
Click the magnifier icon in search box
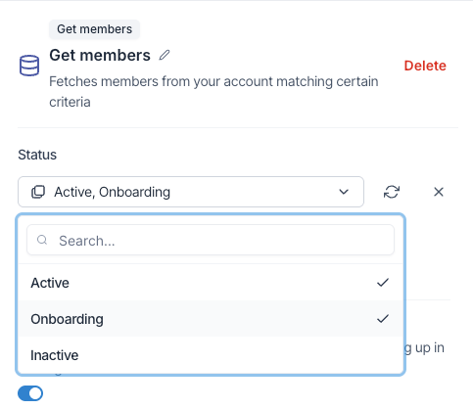pyautogui.click(x=42, y=240)
